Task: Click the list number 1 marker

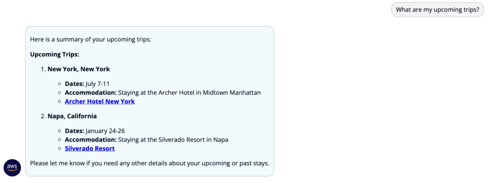Action: [x=43, y=69]
